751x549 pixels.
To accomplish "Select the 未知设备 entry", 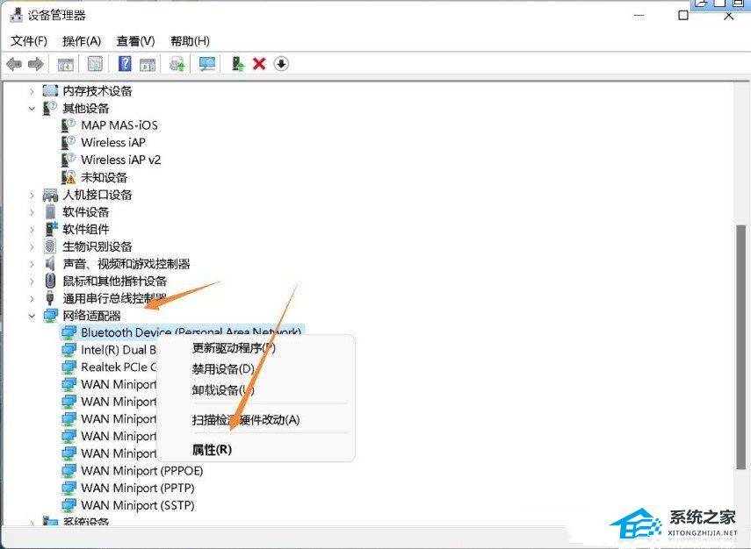I will click(104, 177).
